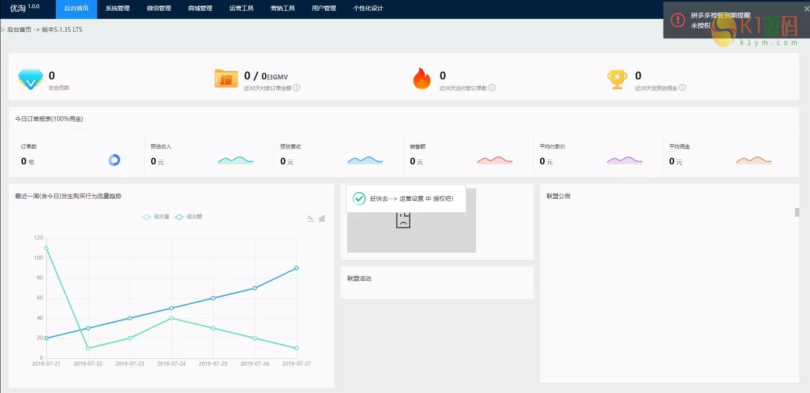Click the 平均付款价 label

[x=553, y=146]
